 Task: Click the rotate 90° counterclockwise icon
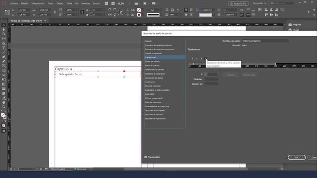[x=115, y=10]
